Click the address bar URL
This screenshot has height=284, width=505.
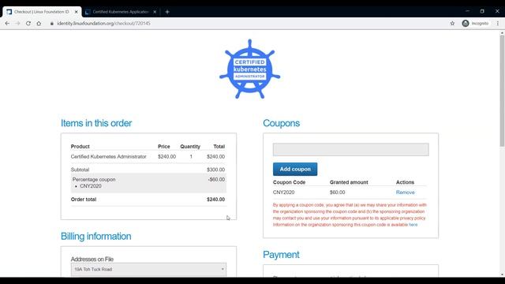[103, 24]
